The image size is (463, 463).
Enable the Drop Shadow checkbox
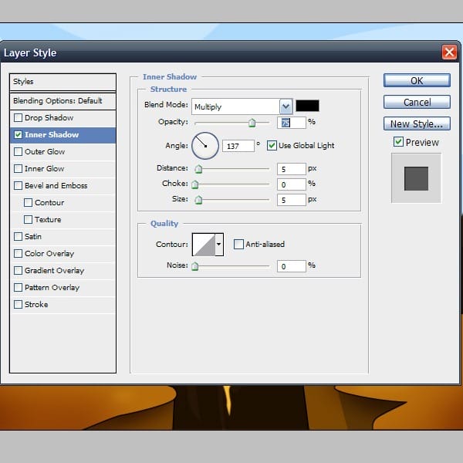coord(18,118)
